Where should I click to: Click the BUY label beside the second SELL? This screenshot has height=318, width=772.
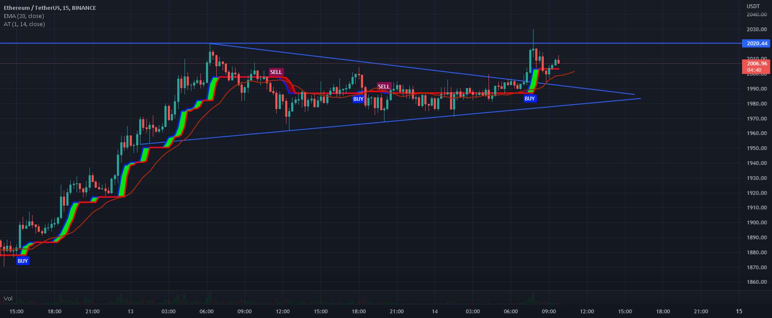(x=358, y=99)
